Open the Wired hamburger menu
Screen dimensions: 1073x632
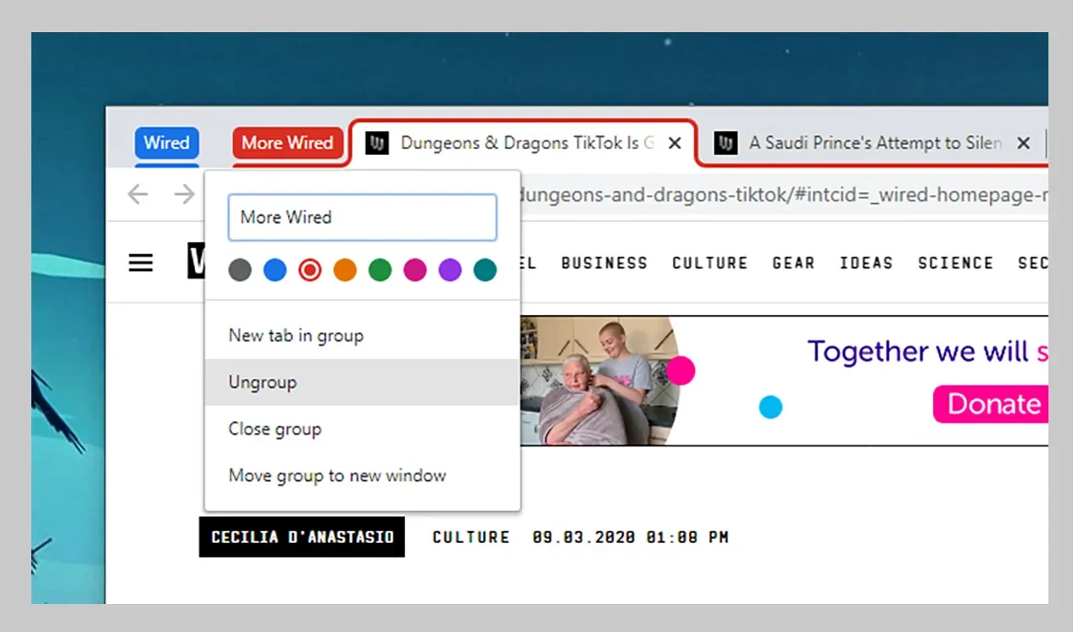[141, 263]
